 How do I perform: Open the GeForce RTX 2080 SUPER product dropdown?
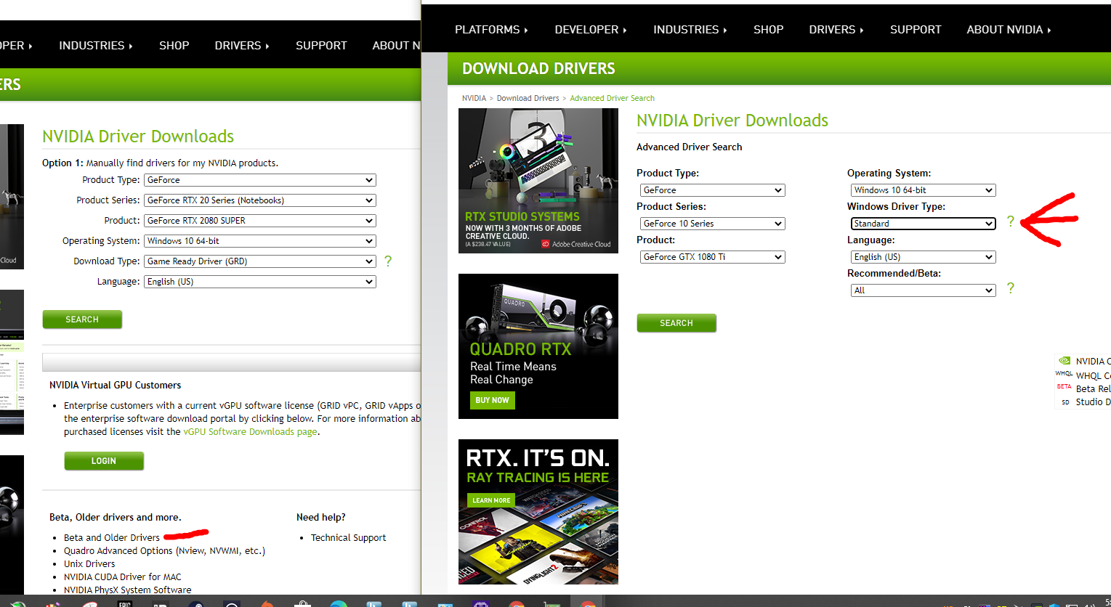pyautogui.click(x=260, y=221)
